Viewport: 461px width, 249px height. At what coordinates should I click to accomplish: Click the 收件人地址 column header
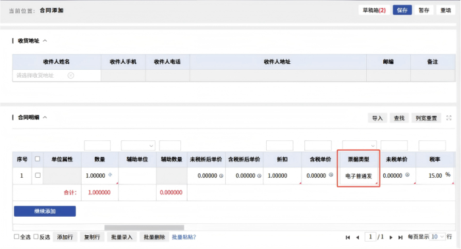[x=277, y=62]
